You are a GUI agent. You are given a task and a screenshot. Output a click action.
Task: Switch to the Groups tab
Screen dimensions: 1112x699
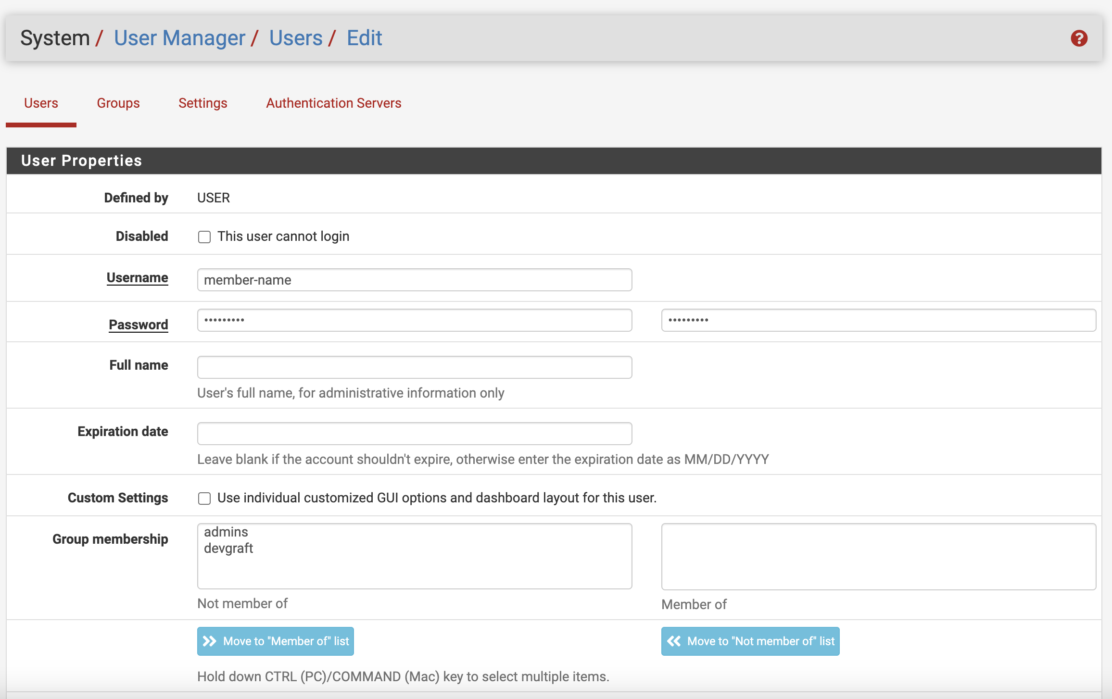(x=118, y=103)
